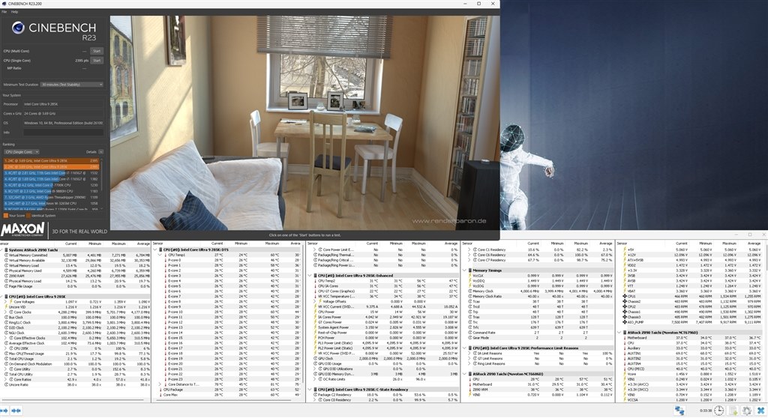Viewport: 768px width, 418px height.
Task: Collapse the CPU Temp1 row in HWiNFO
Action: coord(160,255)
